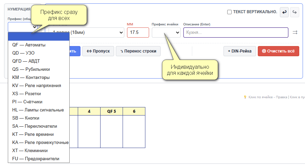Select HL — Лампы сигнальные option
This screenshot has height=168, width=305.
[38, 110]
